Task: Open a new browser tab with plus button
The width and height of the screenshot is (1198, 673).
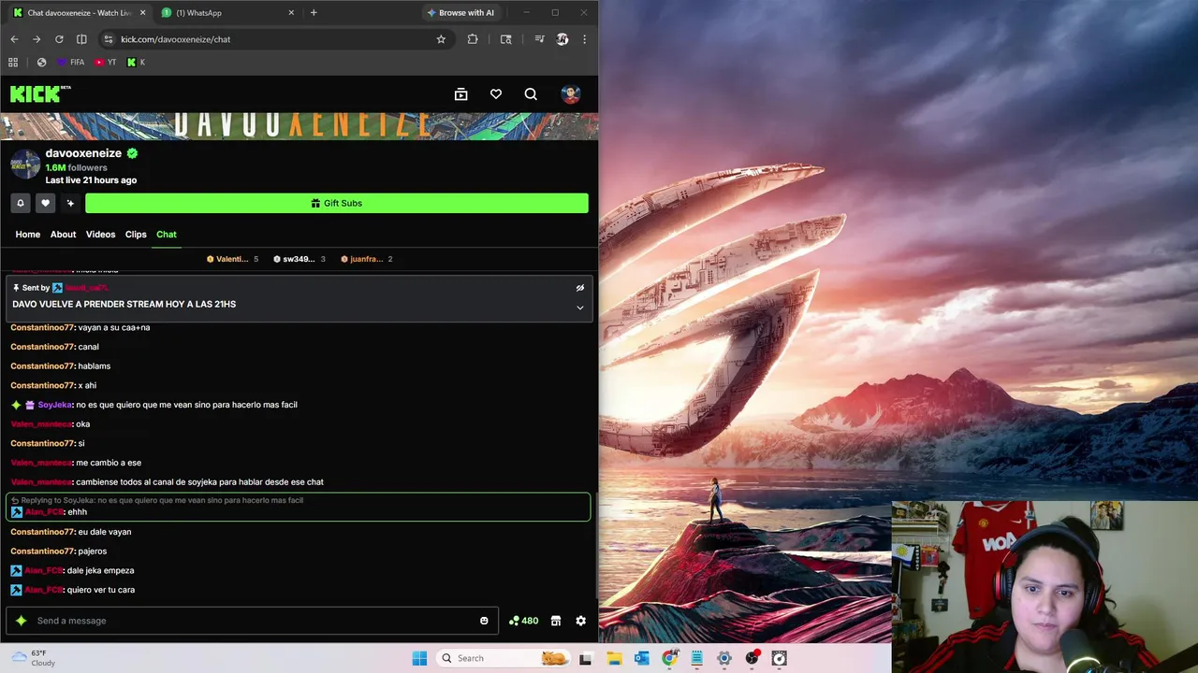Action: (x=314, y=13)
